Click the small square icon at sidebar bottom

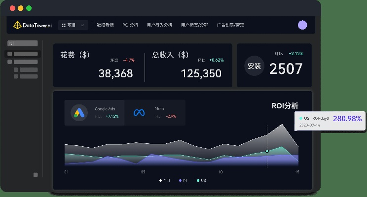click(35, 175)
